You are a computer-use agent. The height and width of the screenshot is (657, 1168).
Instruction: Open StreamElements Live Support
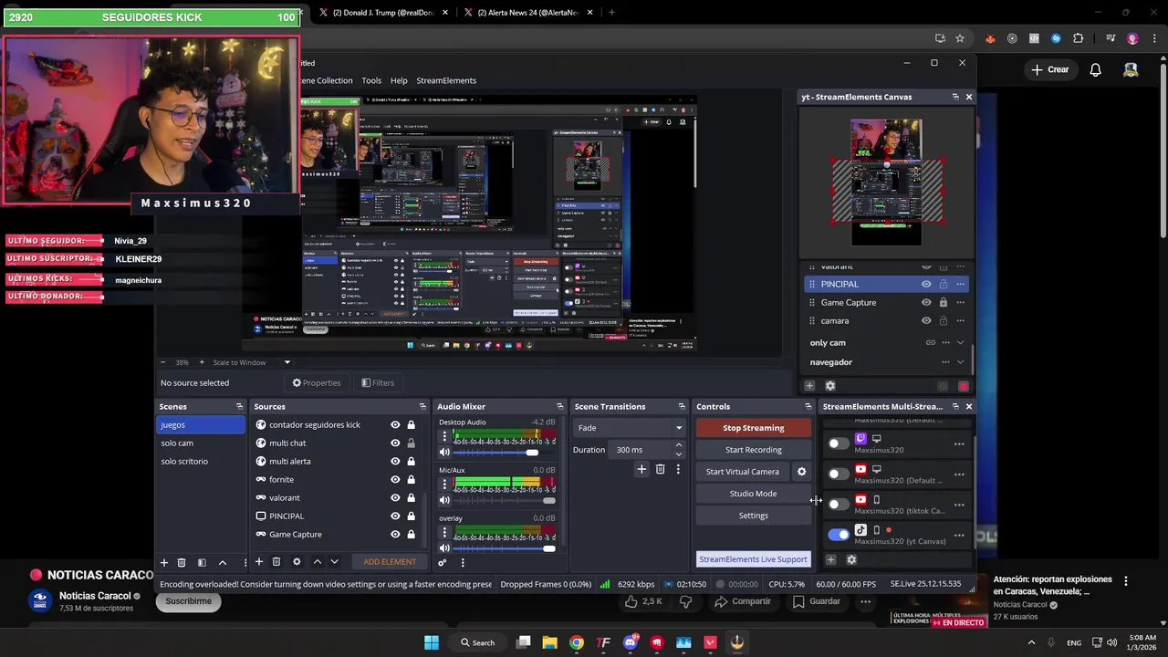(x=754, y=559)
